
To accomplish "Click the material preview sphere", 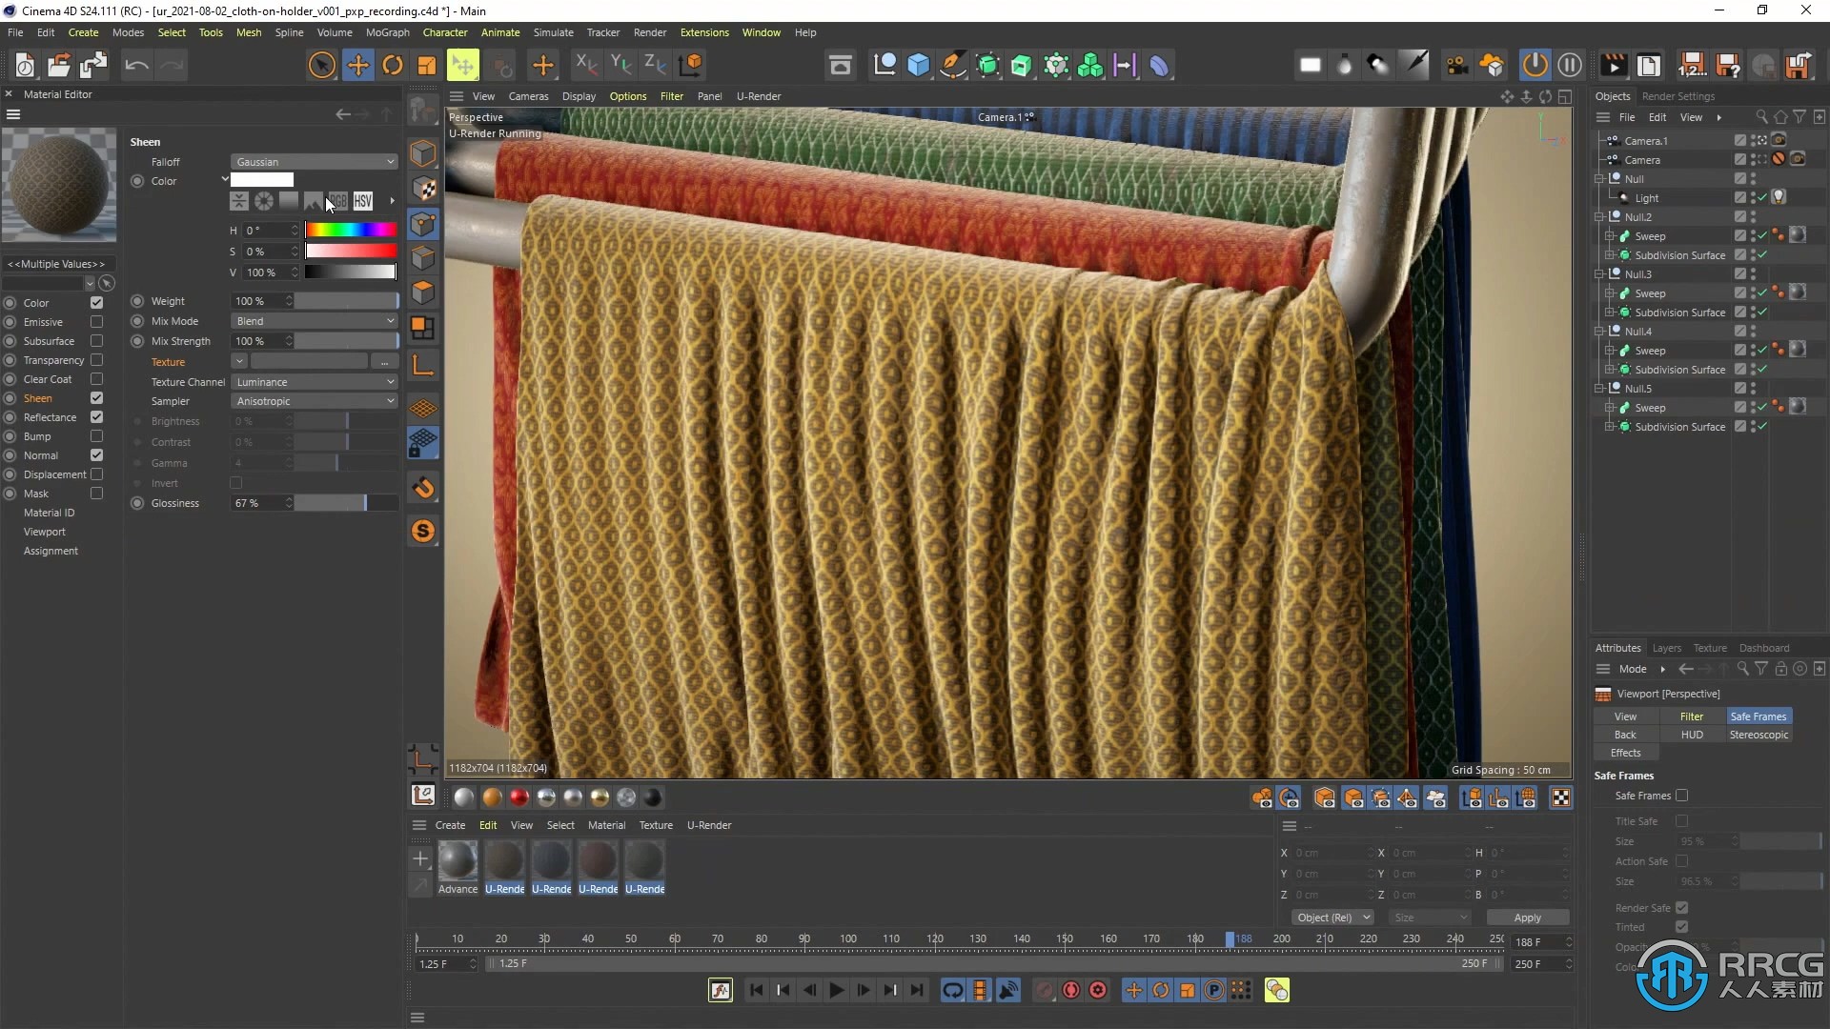I will (x=59, y=184).
